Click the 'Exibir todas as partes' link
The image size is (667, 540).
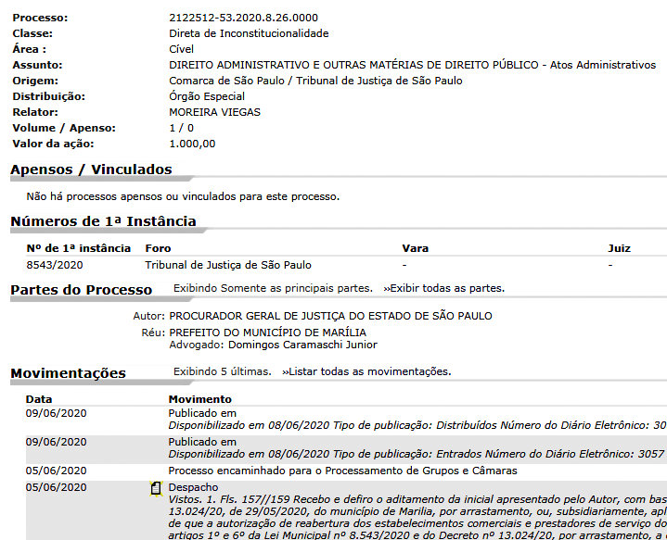click(443, 288)
